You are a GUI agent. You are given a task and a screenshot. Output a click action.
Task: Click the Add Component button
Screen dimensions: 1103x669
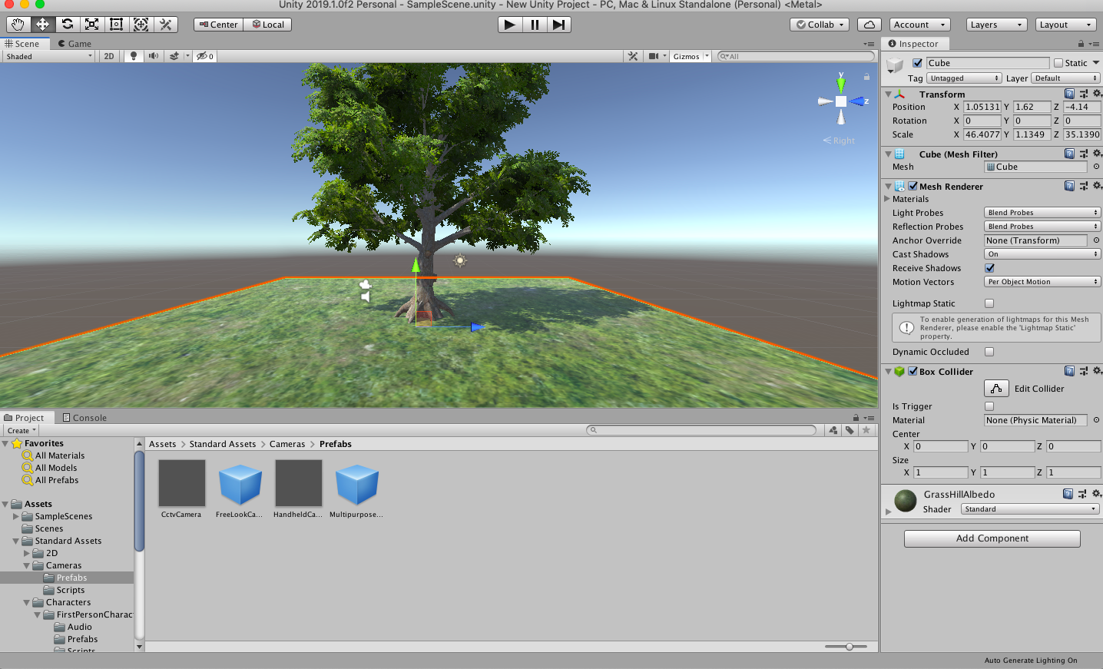(992, 538)
